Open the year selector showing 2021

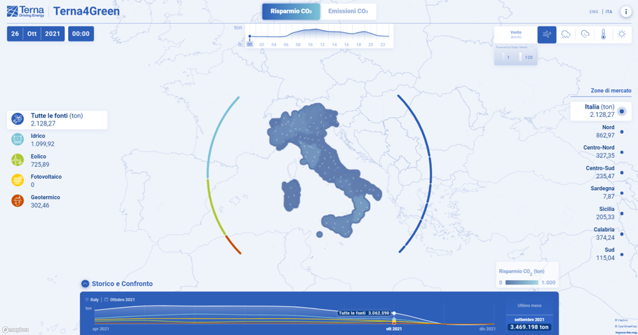[x=53, y=34]
